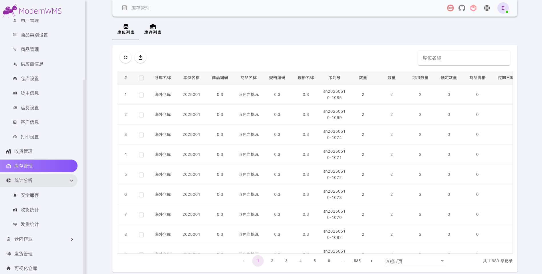Go to page 585 in pagination
This screenshot has width=542, height=274.
(357, 261)
